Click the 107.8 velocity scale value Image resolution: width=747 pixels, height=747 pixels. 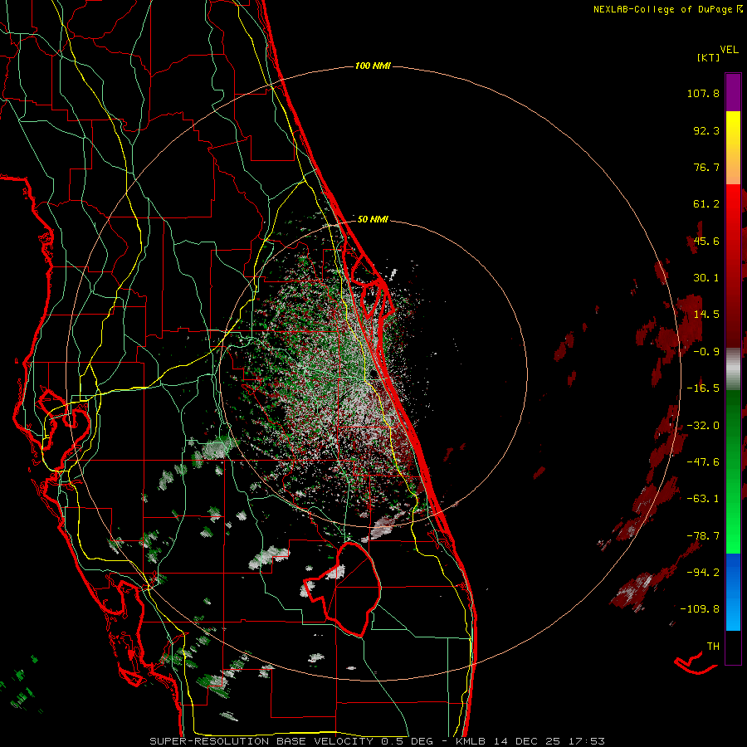tap(703, 93)
